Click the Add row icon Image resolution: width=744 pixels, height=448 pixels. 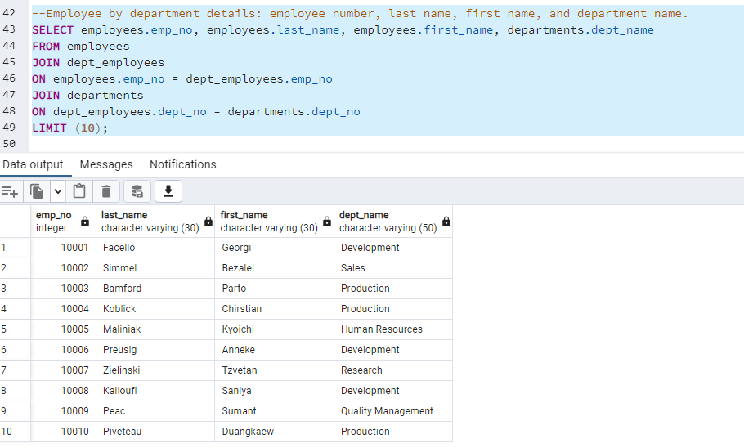point(10,192)
